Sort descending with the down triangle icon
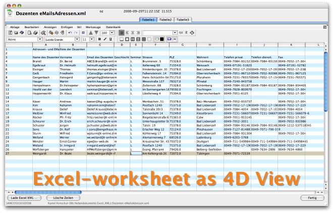This screenshot has width=333, height=213. pyautogui.click(x=96, y=33)
